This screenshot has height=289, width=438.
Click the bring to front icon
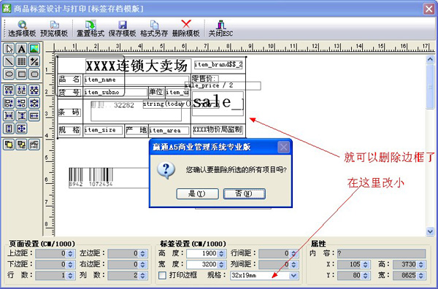pos(9,144)
